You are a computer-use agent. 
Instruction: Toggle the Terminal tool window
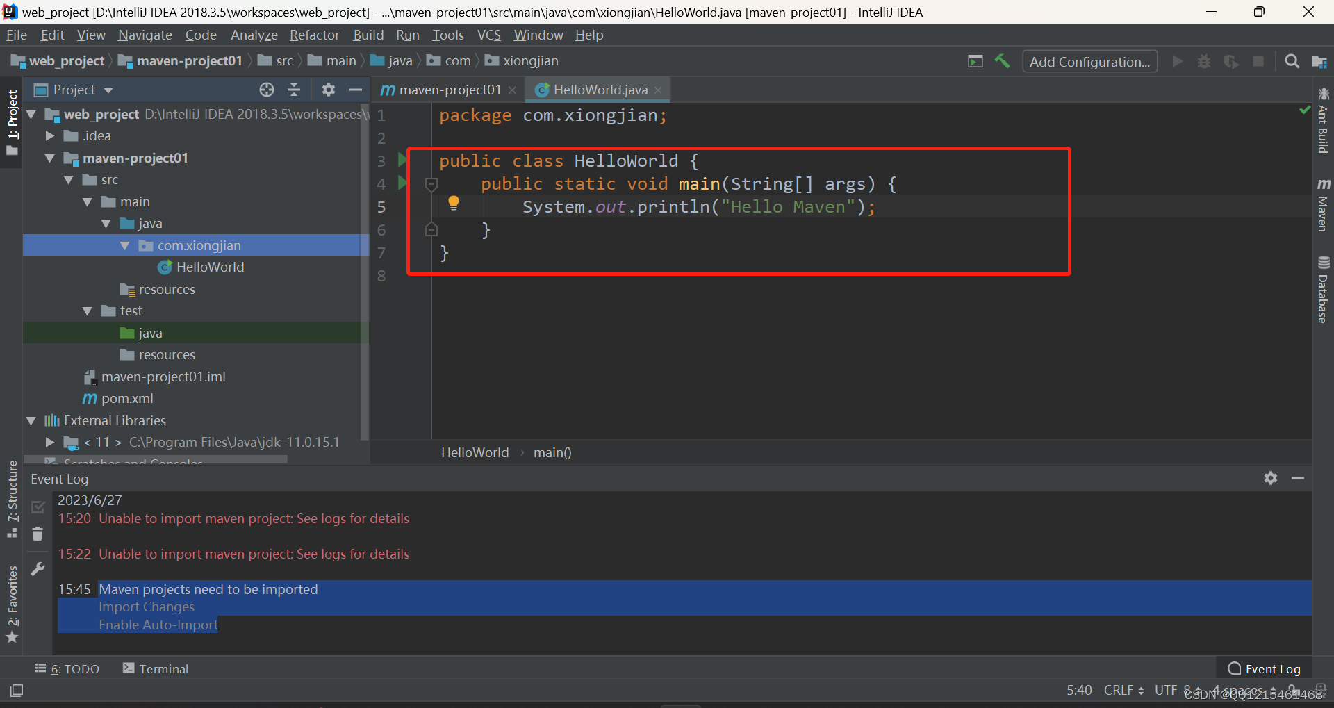click(156, 668)
